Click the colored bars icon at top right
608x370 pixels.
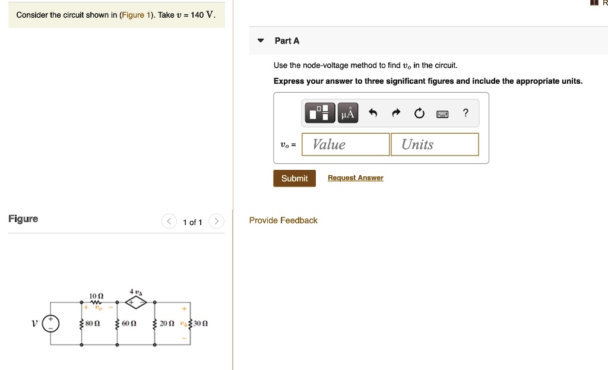click(593, 3)
